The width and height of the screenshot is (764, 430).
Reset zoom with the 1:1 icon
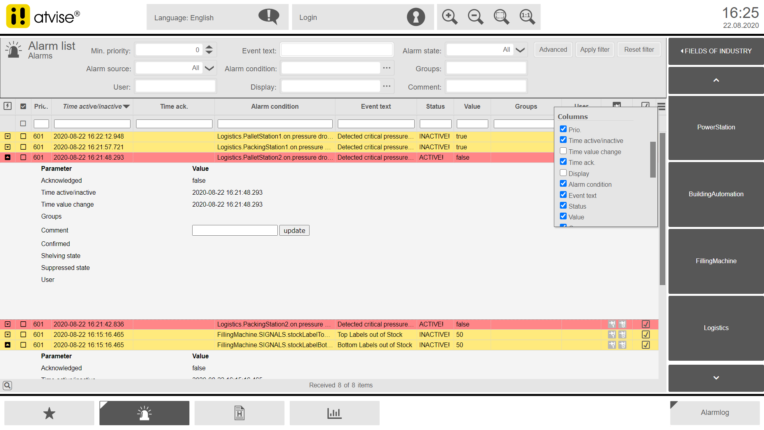(527, 17)
